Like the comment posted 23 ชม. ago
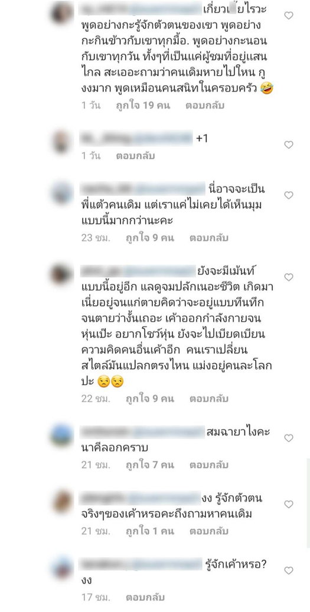Image resolution: width=310 pixels, height=612 pixels. (289, 195)
